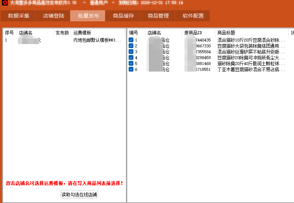
Task: Select the 批量发布 tab
Action: 87,16
